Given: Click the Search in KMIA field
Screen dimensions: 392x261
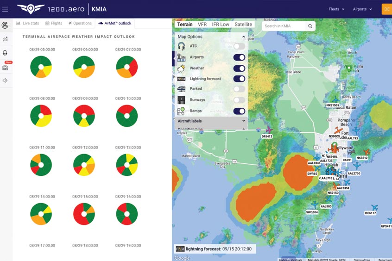Looking at the screenshot, I should point(284,26).
